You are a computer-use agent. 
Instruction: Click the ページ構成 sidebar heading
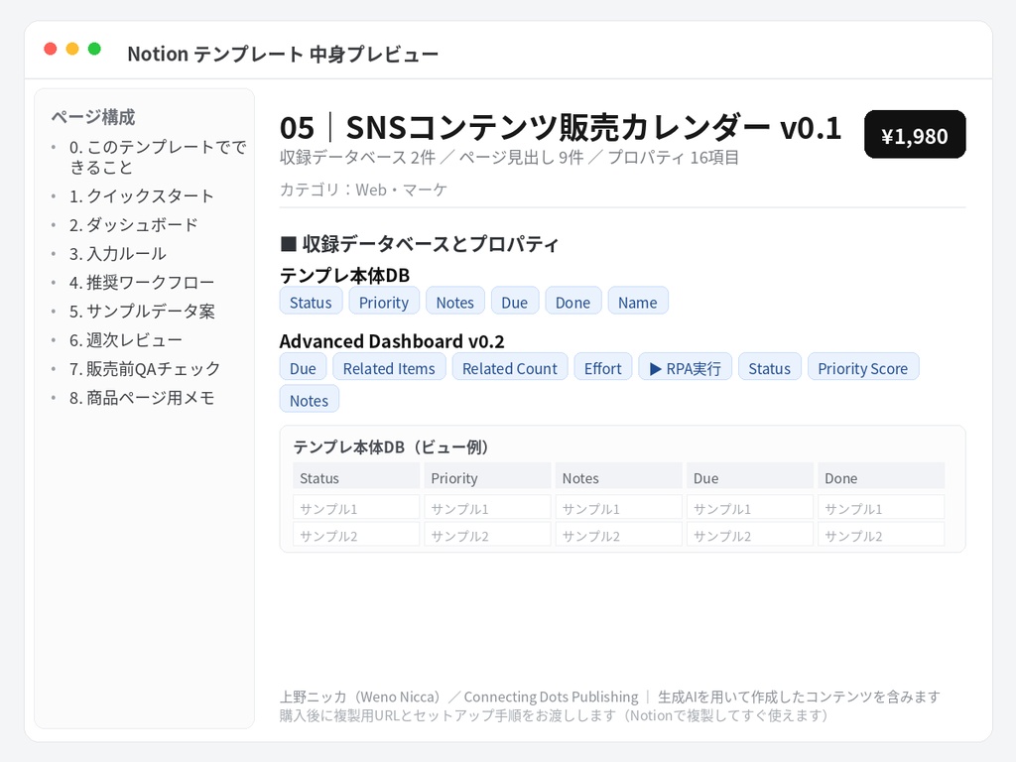(92, 117)
